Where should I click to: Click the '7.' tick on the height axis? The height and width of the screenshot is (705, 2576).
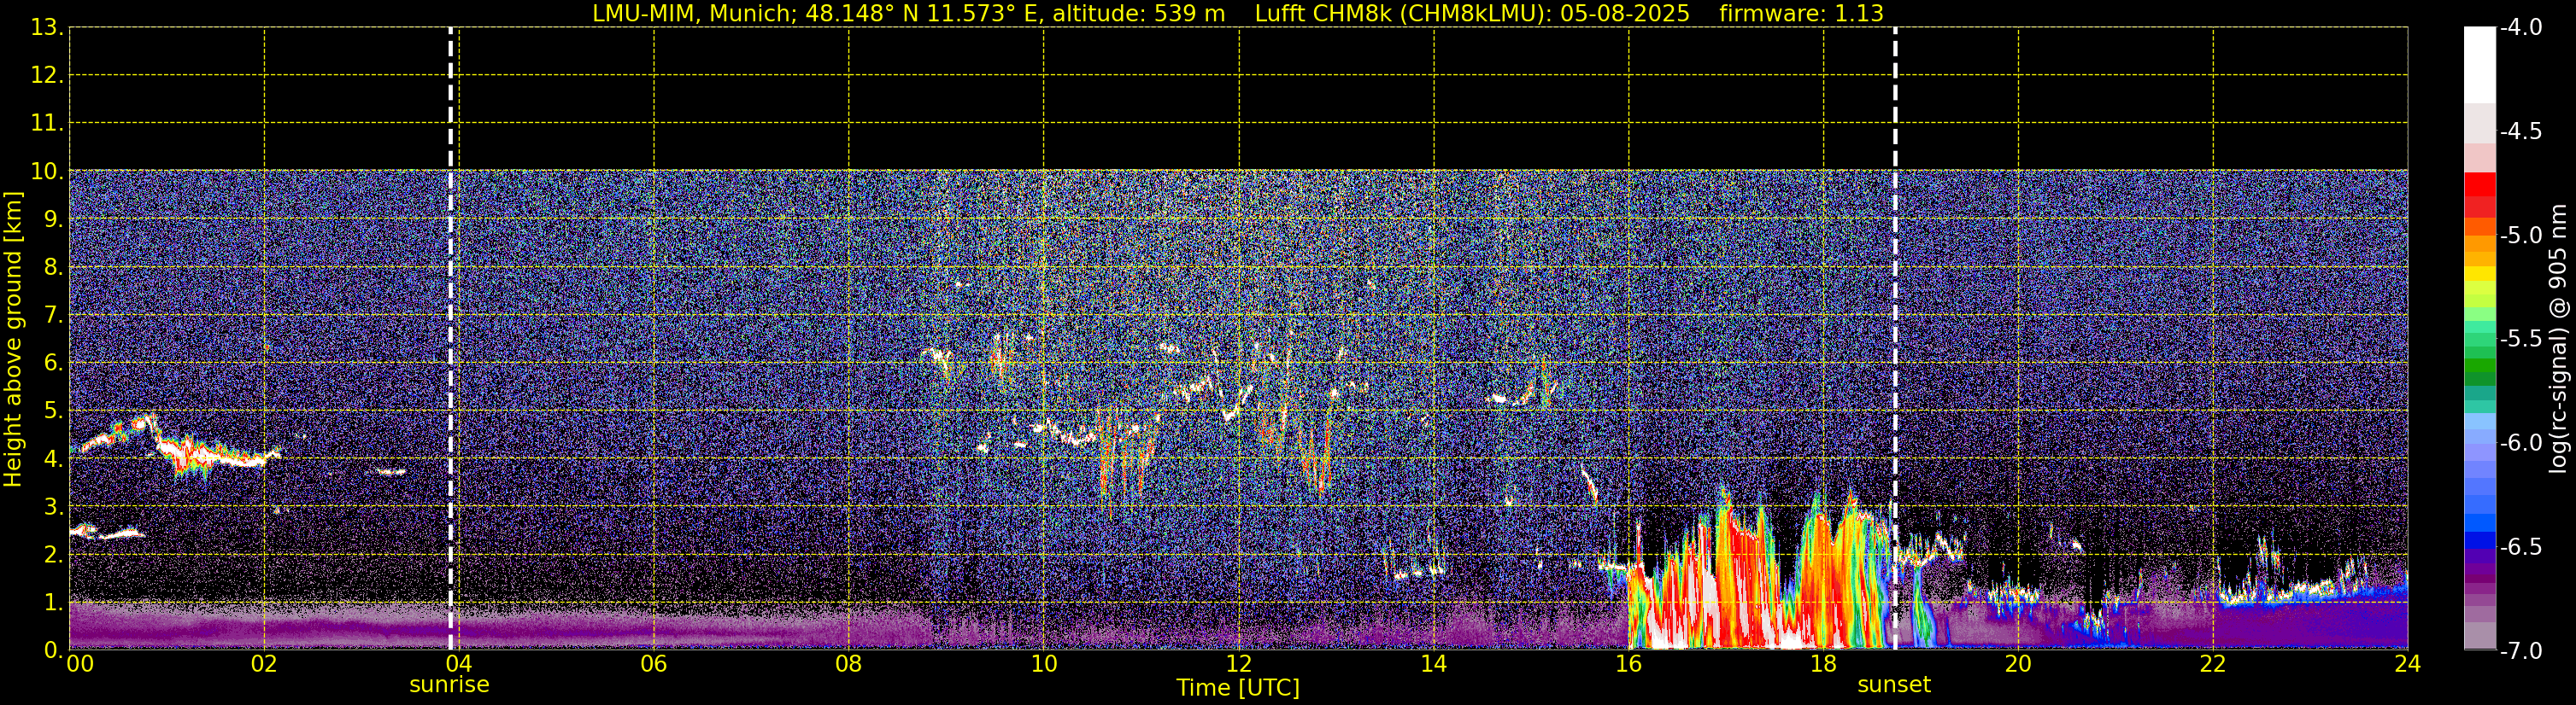pyautogui.click(x=53, y=316)
